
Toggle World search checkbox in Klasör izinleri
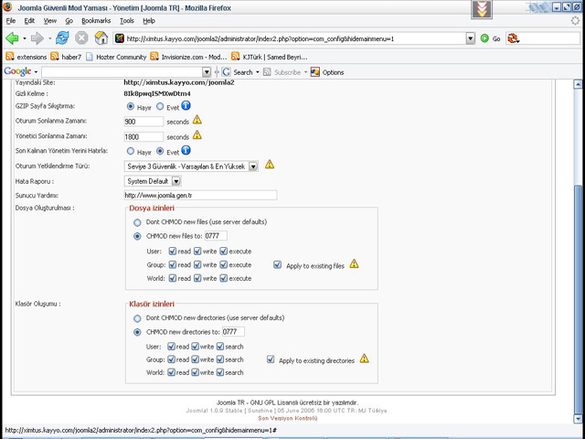coord(220,372)
